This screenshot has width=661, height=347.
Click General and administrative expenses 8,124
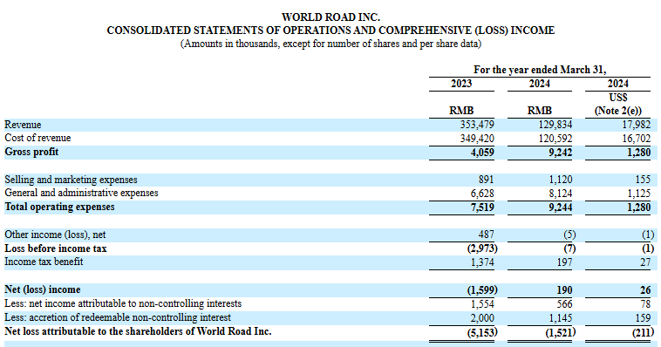coord(561,194)
